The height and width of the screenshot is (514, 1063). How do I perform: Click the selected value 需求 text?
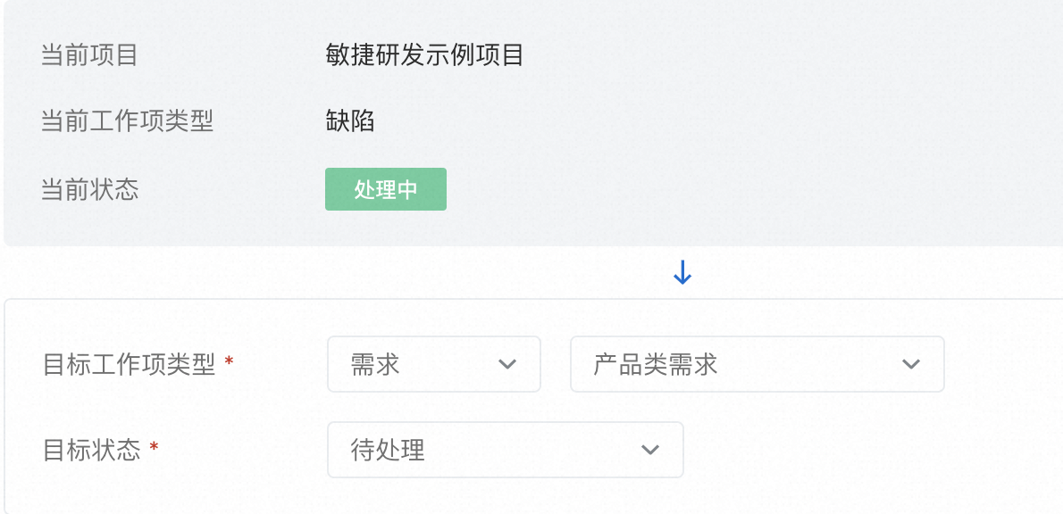point(375,364)
